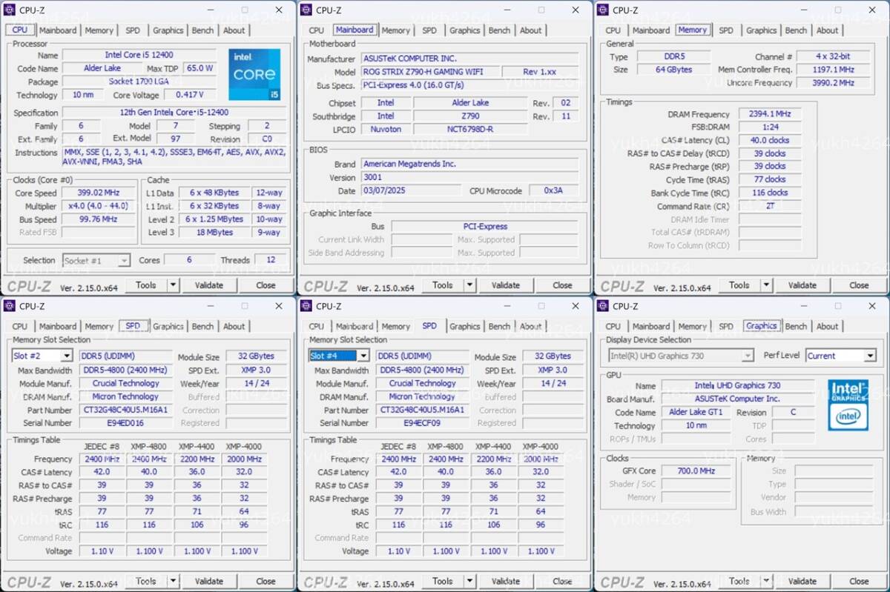Viewport: 890px width, 592px height.
Task: Click CPU-Z title icon in Slot #4 SPD window
Action: click(x=306, y=307)
